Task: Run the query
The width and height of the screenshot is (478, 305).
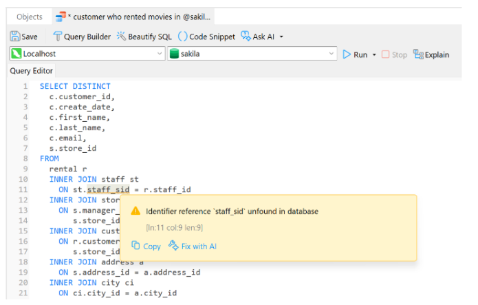Action: [355, 54]
